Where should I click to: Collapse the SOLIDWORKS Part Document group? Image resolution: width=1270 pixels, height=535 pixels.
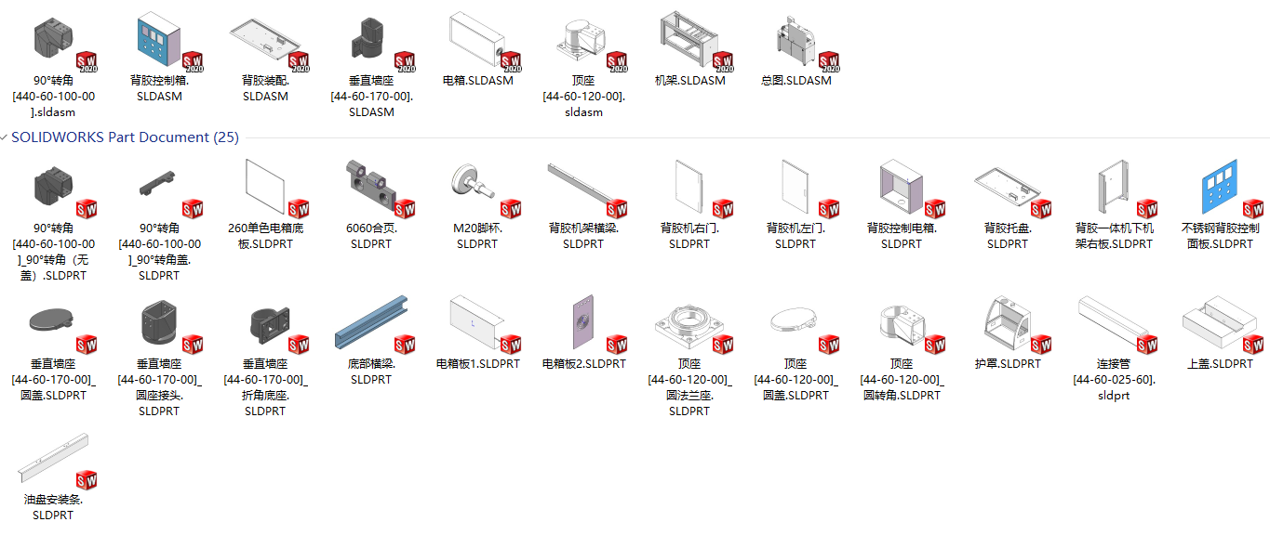[5, 137]
